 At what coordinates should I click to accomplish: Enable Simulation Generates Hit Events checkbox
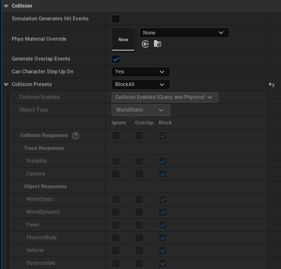116,19
